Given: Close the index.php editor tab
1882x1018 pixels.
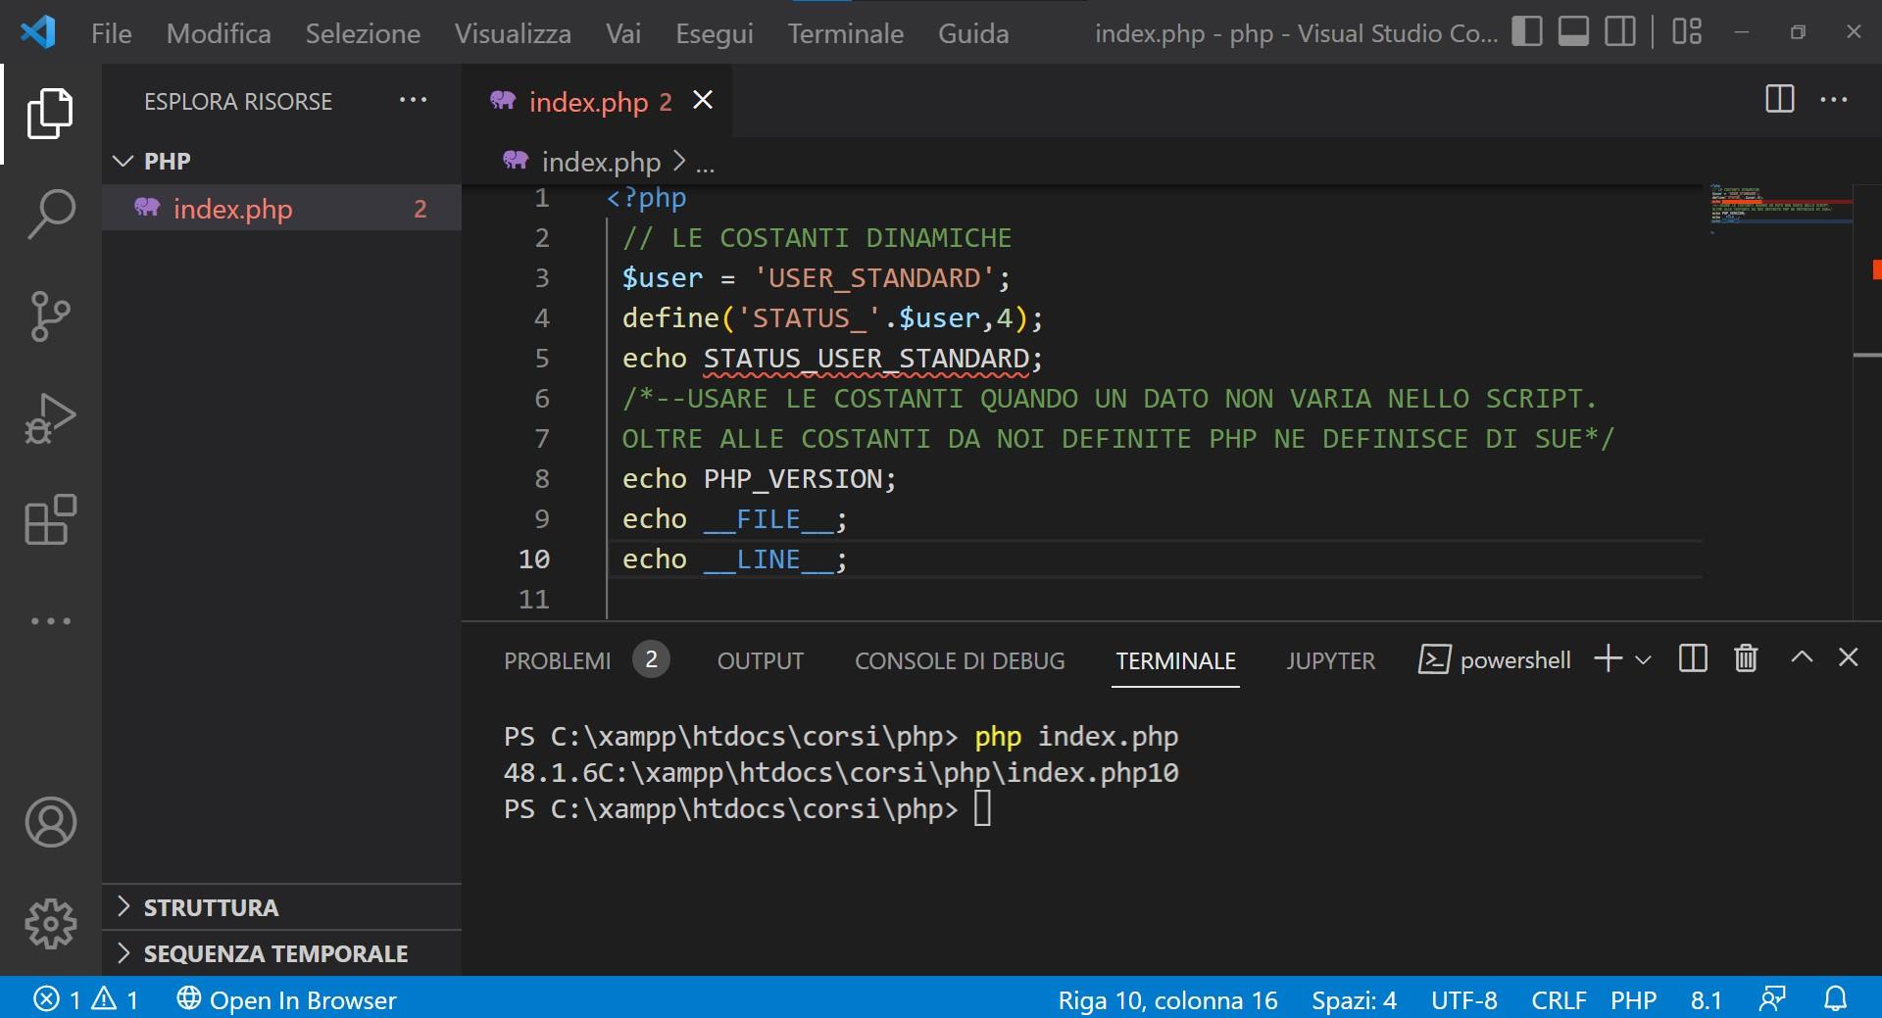Looking at the screenshot, I should pos(703,100).
